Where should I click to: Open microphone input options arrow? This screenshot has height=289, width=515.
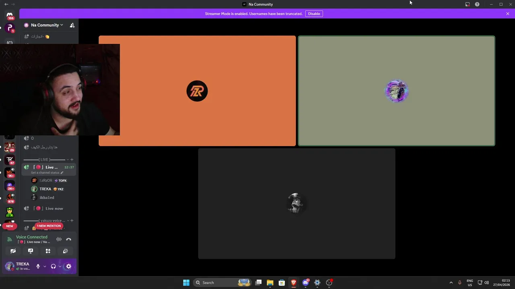click(x=44, y=266)
